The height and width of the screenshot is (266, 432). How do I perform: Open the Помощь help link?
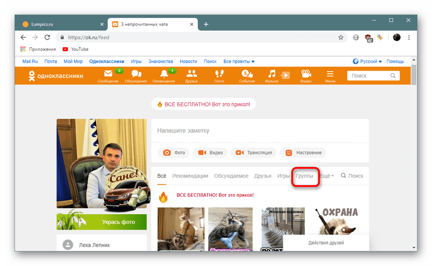click(x=395, y=61)
